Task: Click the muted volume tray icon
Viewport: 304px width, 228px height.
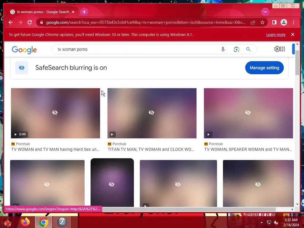Action: pos(276,222)
